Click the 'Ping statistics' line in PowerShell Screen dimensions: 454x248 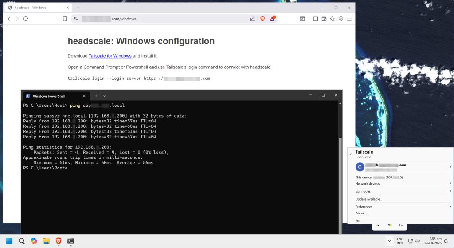(x=67, y=147)
